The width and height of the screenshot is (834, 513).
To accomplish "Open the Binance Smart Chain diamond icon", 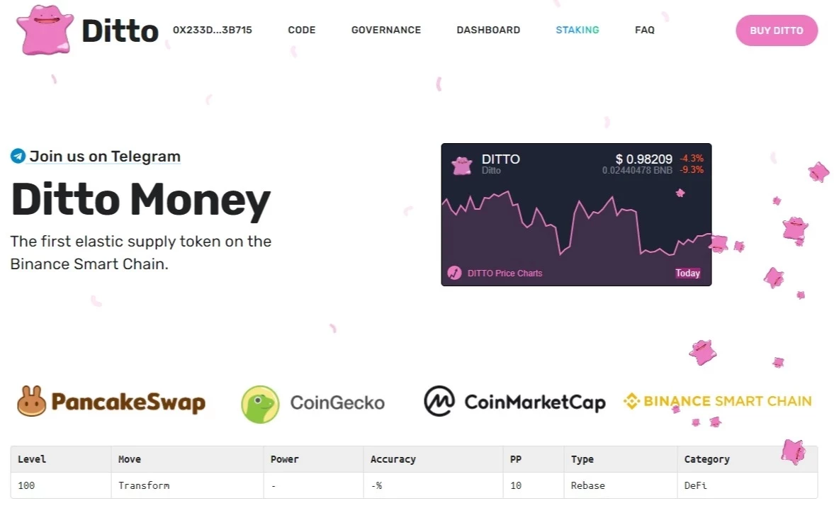I will [631, 401].
